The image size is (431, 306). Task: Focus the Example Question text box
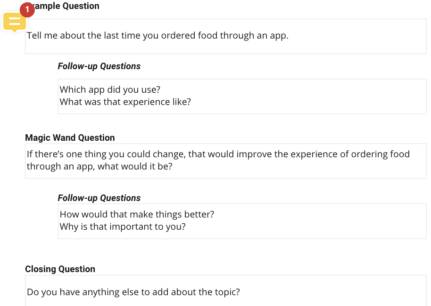226,36
